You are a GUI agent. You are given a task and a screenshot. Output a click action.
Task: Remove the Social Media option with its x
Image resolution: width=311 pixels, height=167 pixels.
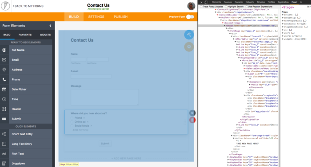(91, 126)
